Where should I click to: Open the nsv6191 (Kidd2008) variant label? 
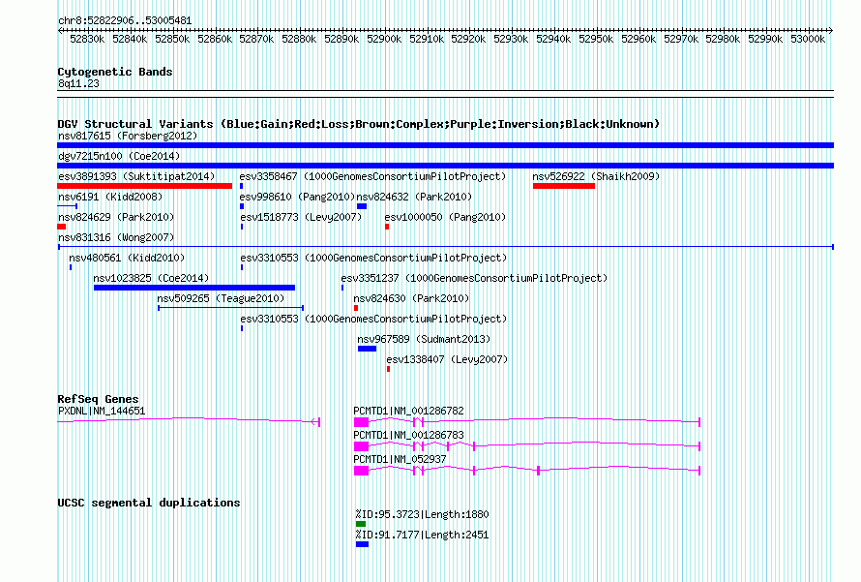110,197
